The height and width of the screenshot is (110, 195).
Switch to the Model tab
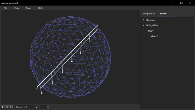click(x=164, y=14)
